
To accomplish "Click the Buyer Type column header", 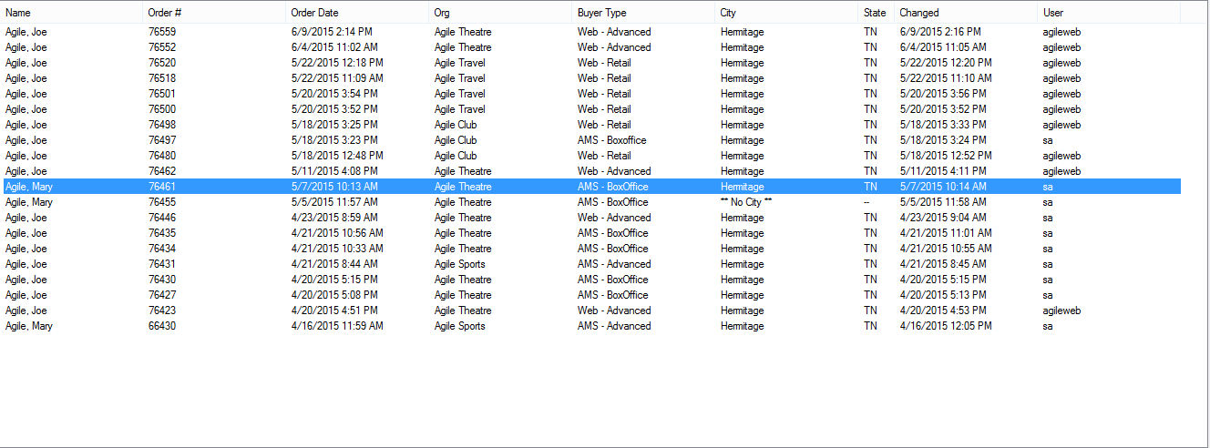I will click(643, 13).
